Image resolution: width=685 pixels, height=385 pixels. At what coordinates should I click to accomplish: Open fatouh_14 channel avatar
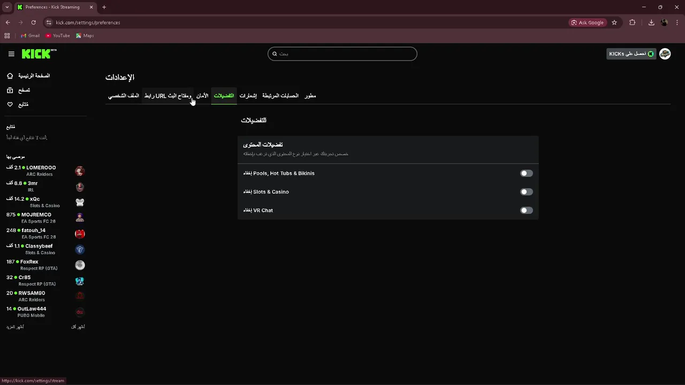[x=80, y=234]
